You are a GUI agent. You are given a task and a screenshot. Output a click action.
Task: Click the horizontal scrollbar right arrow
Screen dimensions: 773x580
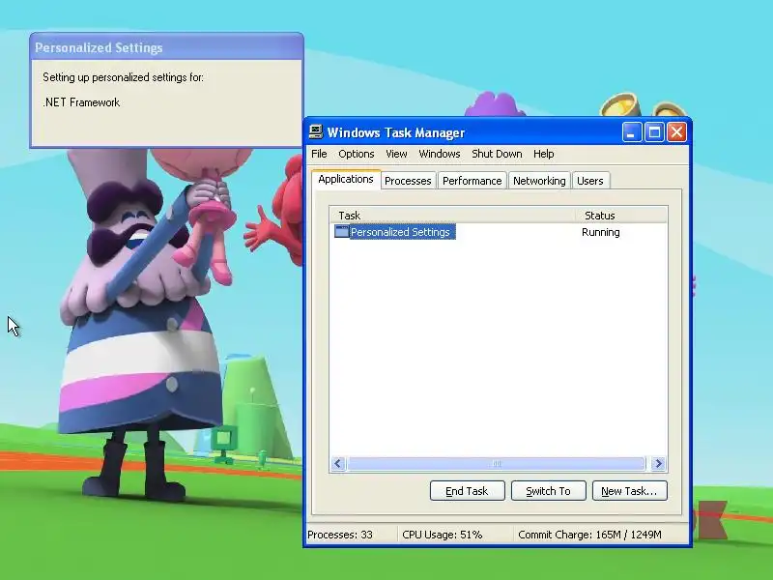(658, 464)
